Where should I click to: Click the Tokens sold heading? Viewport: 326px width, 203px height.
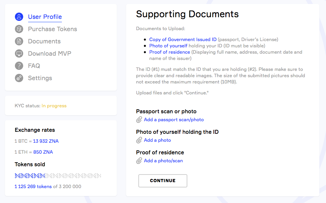30,165
